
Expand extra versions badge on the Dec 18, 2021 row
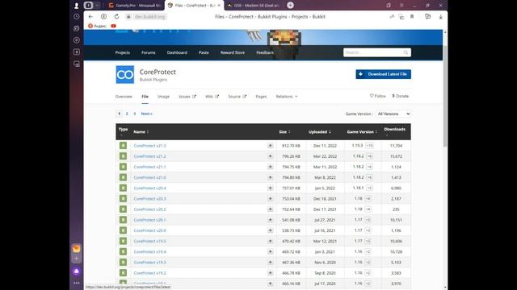point(368,199)
